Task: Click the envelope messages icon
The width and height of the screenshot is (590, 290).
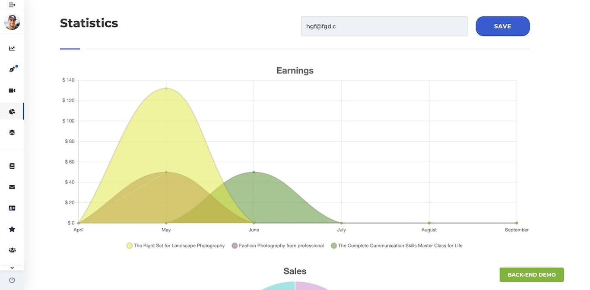Action: [x=12, y=187]
